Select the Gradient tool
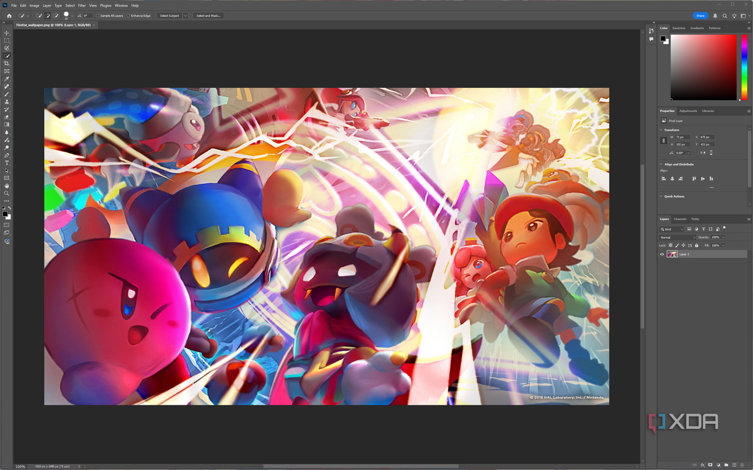 7,125
